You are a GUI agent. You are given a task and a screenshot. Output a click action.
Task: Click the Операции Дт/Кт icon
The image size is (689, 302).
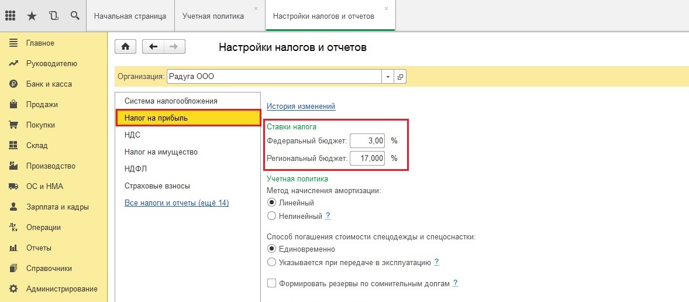coord(13,227)
